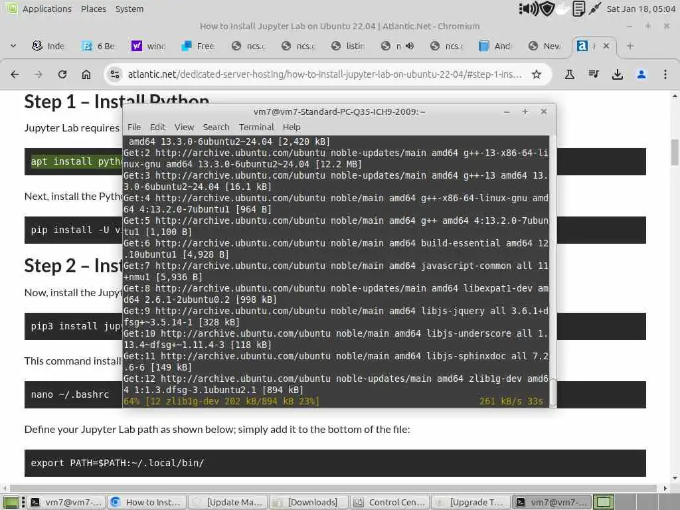Click the shield security tray icon
Viewport: 680px width, 510px height.
point(547,9)
